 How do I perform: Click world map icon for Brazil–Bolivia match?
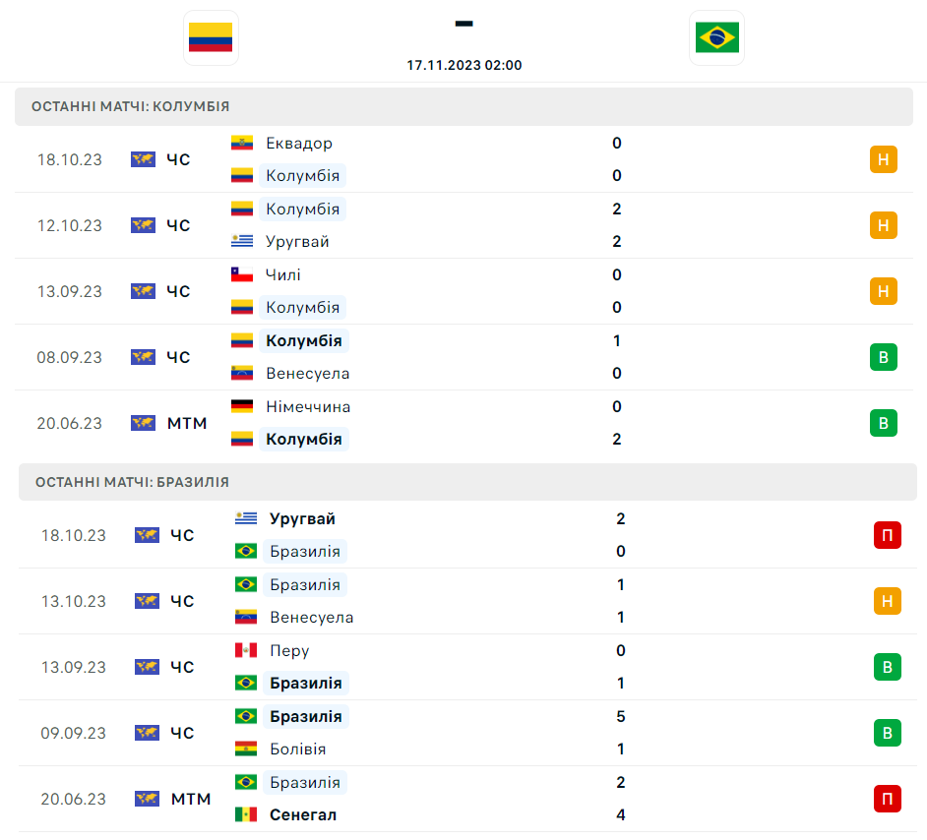(148, 733)
